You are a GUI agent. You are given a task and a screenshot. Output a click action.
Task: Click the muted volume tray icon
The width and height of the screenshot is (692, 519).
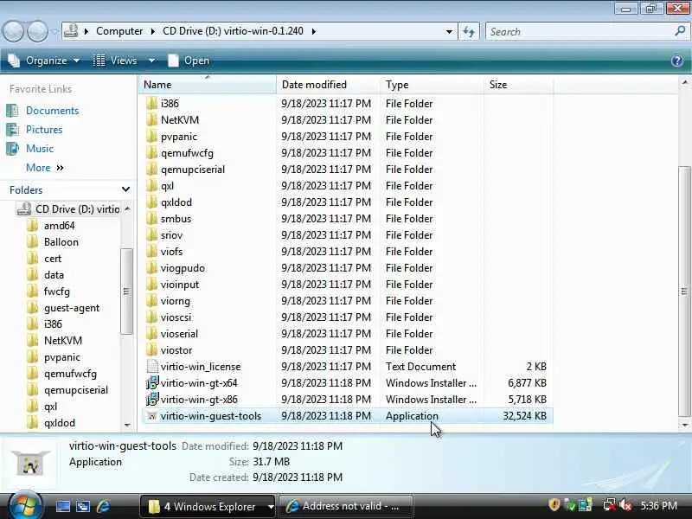[x=625, y=505]
